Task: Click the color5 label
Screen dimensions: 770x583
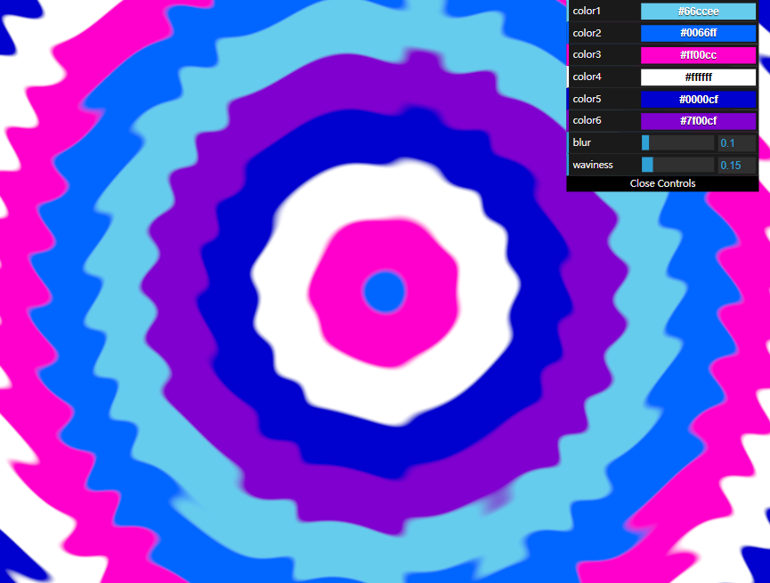Action: click(x=587, y=99)
